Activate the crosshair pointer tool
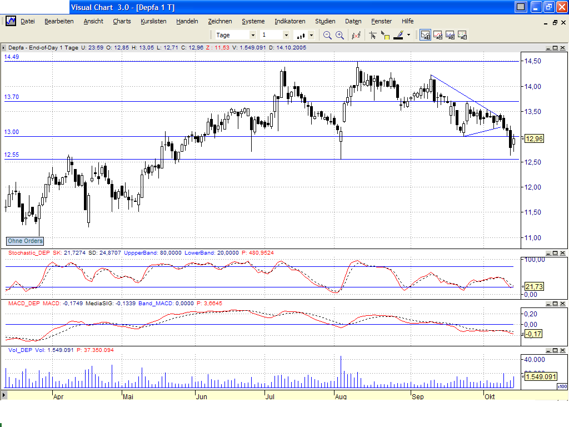This screenshot has height=427, width=569. pos(373,34)
